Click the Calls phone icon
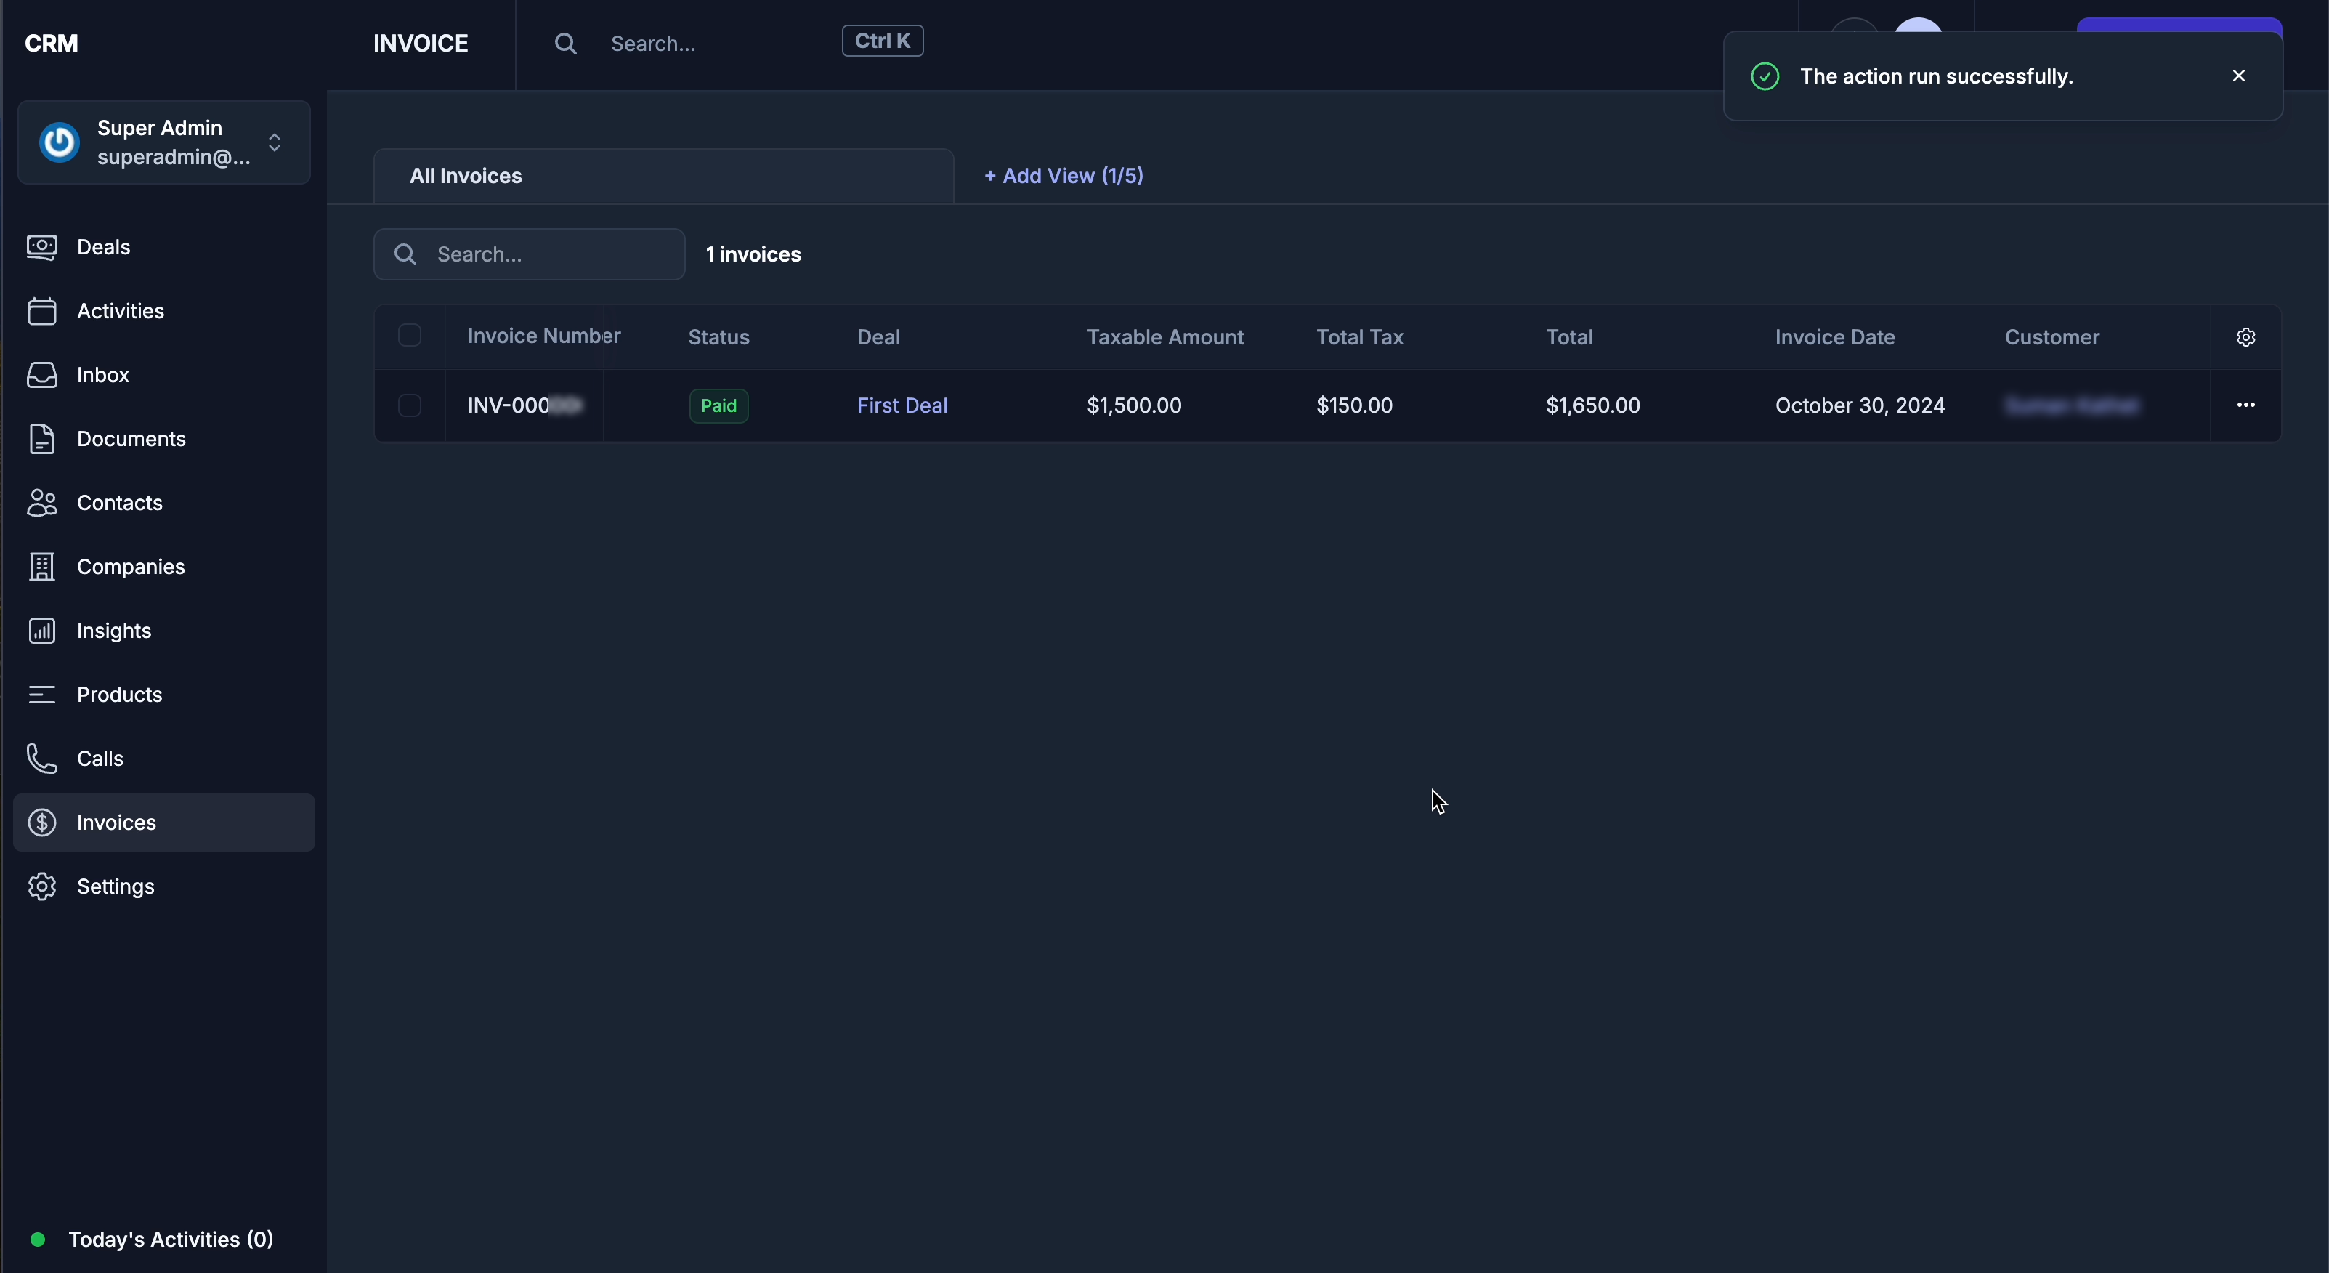Screen dimensions: 2329x1273 tap(41, 759)
